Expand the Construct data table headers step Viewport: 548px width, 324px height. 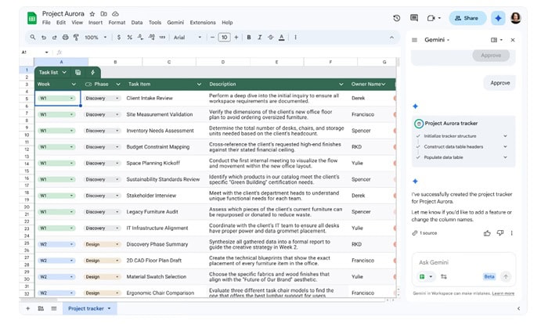505,147
